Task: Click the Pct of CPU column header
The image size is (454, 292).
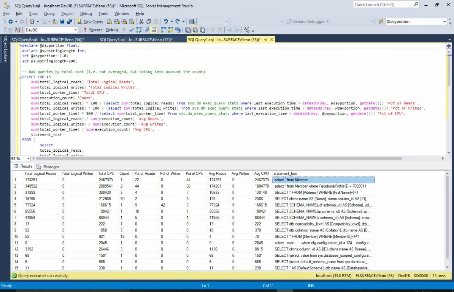Action: click(195, 173)
